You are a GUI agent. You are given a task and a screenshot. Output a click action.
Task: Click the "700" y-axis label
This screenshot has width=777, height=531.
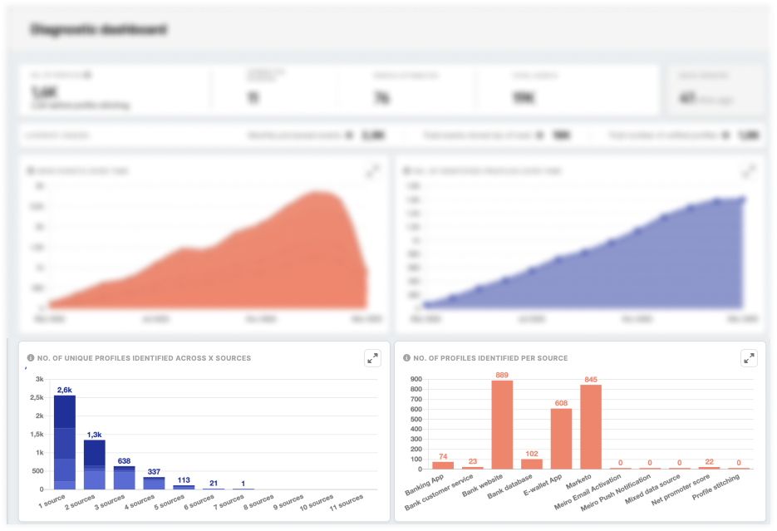416,399
